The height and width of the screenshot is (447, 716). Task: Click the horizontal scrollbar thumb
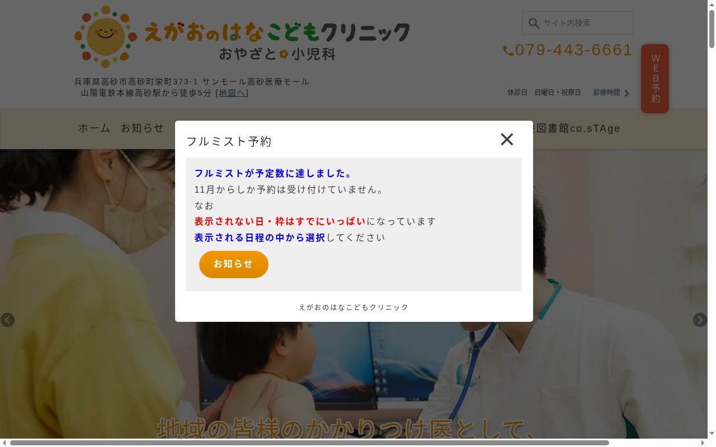[309, 443]
